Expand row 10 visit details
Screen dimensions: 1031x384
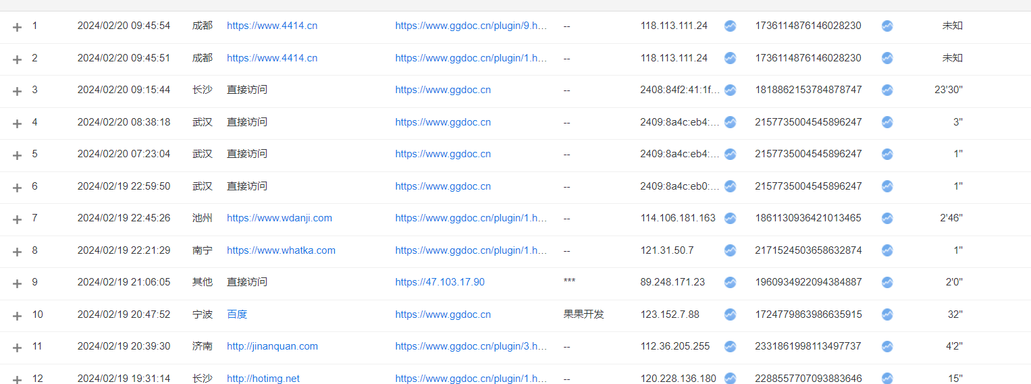(x=18, y=315)
